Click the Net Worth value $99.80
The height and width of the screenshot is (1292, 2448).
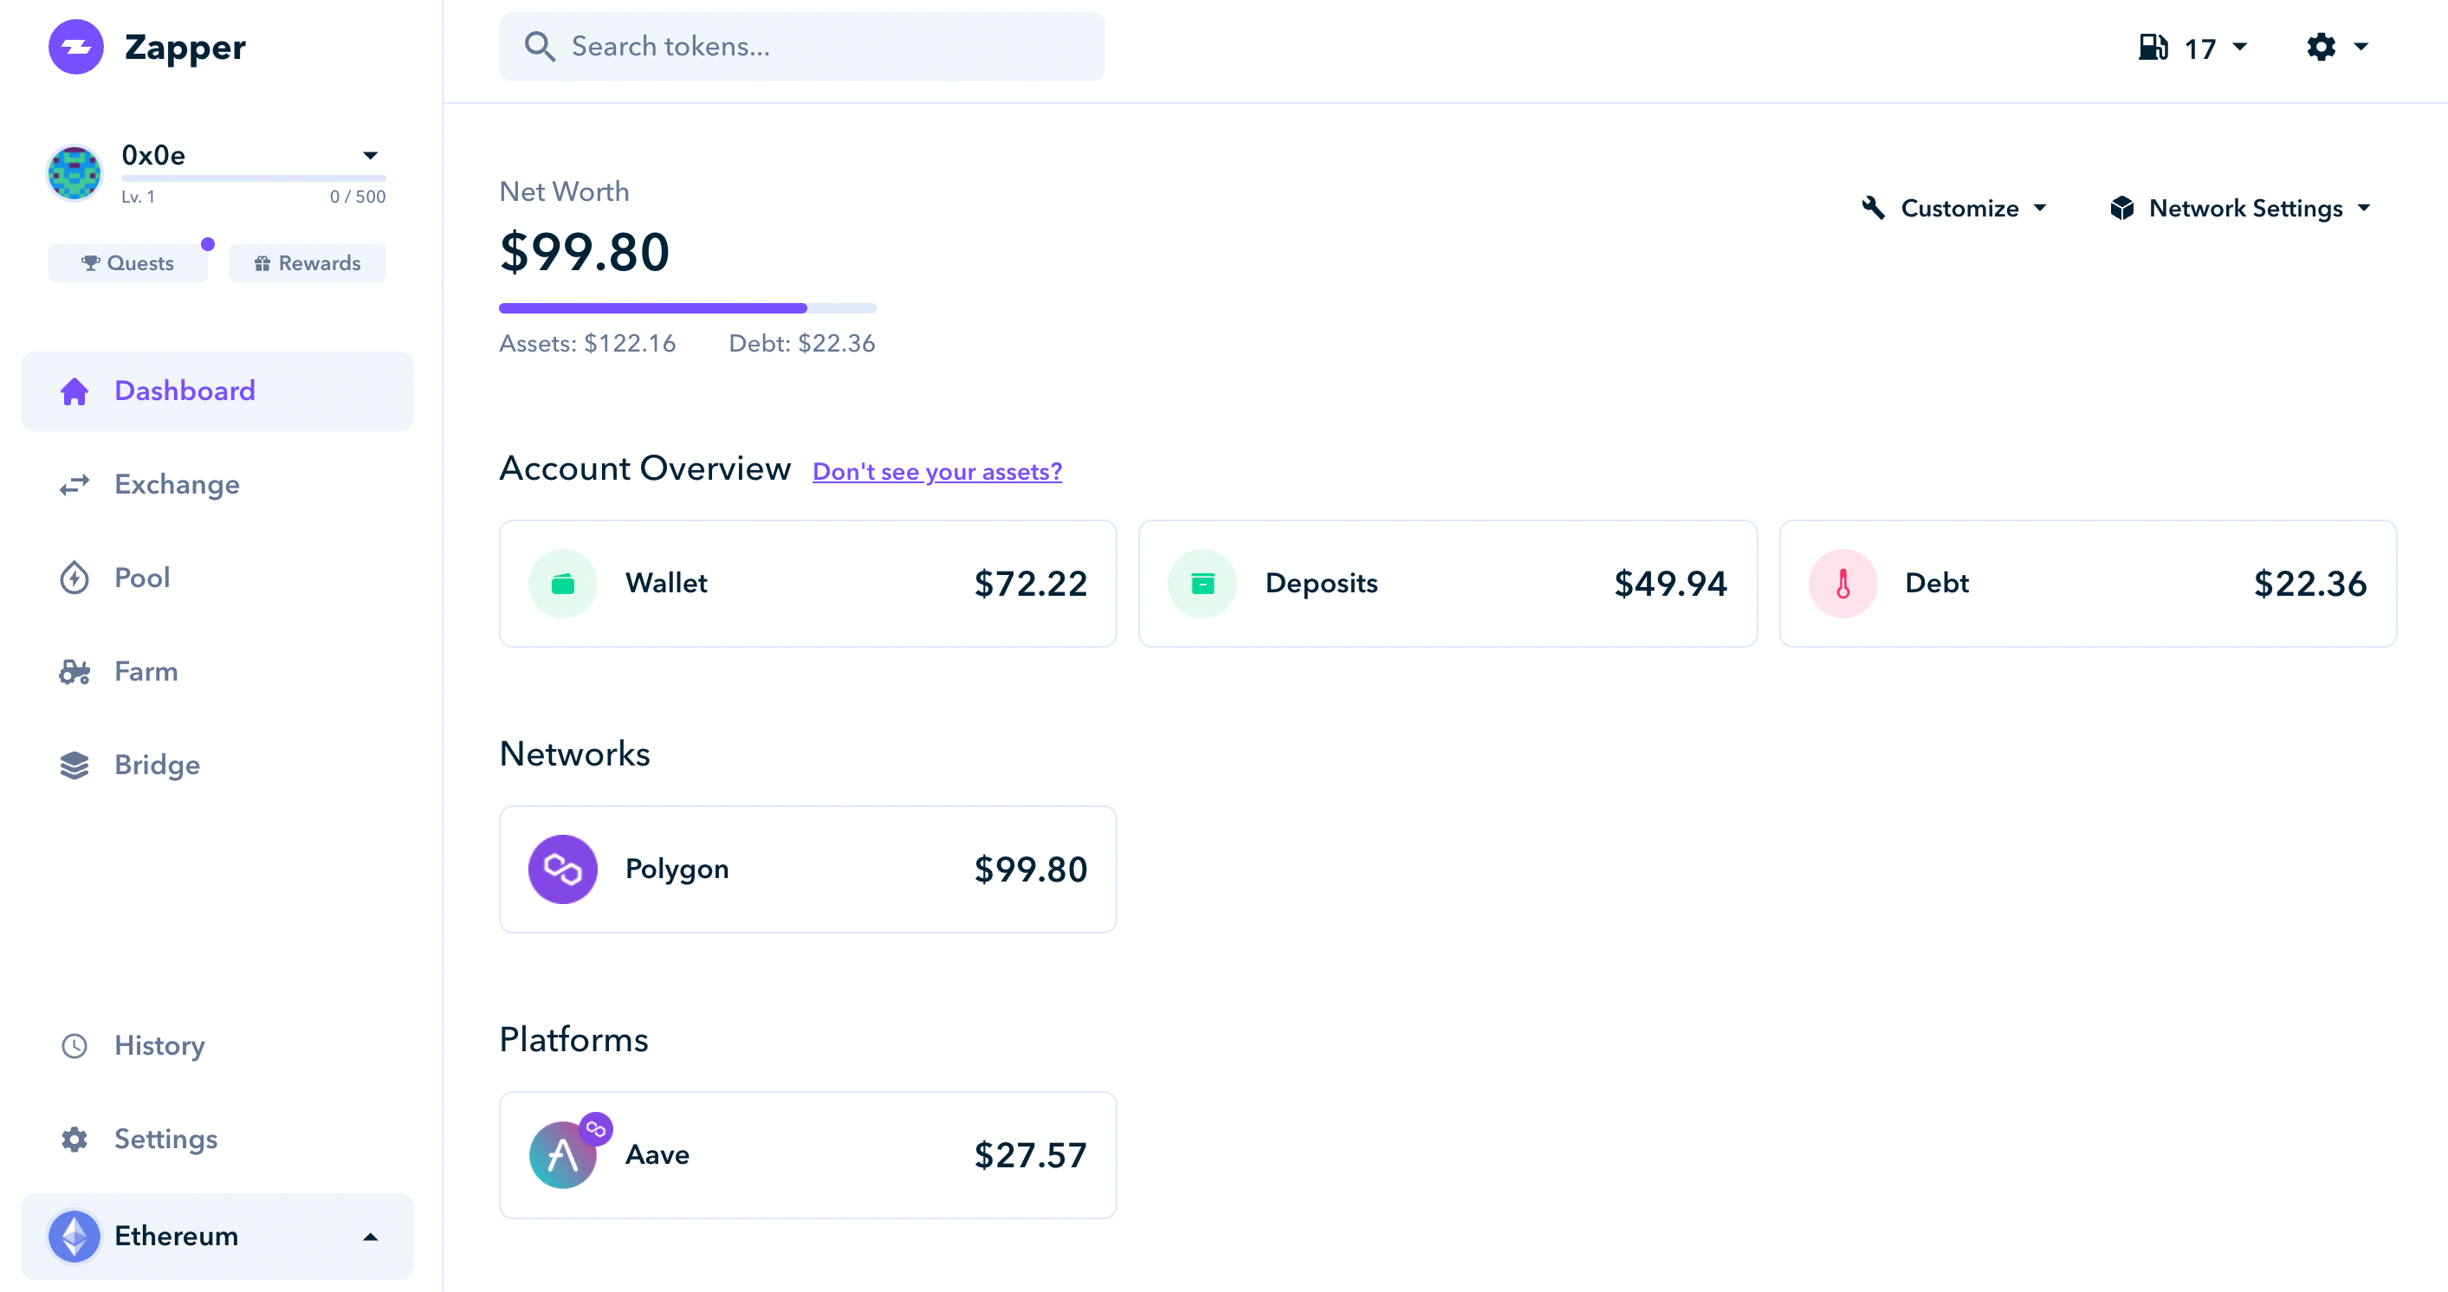(585, 252)
